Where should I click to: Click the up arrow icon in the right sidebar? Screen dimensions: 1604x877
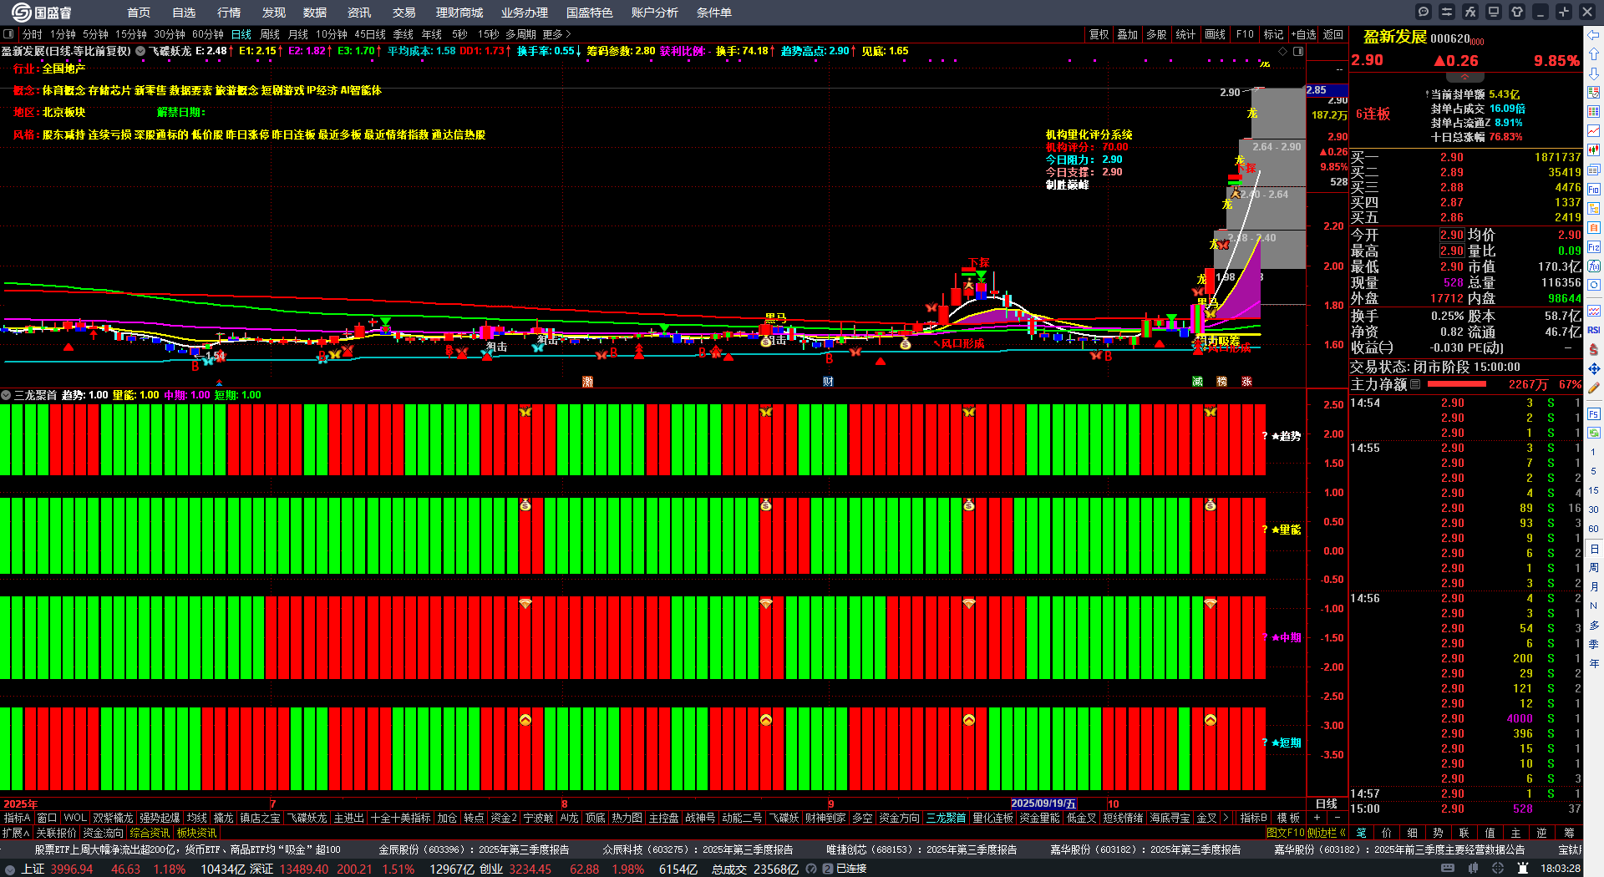coord(1594,54)
